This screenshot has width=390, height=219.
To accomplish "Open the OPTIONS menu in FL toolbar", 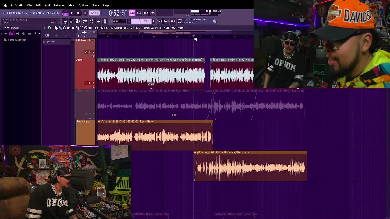I will (41, 13).
